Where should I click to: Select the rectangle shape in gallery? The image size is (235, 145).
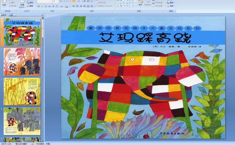coord(118,3)
